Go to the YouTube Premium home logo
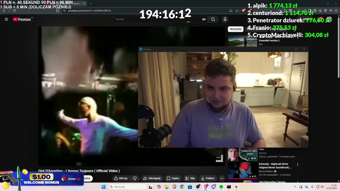Viewport: 340px width, 191px height. 22,19
